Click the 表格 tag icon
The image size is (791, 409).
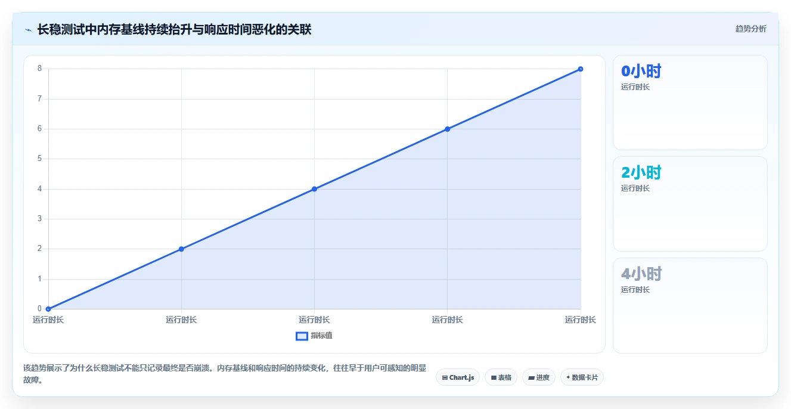point(494,377)
